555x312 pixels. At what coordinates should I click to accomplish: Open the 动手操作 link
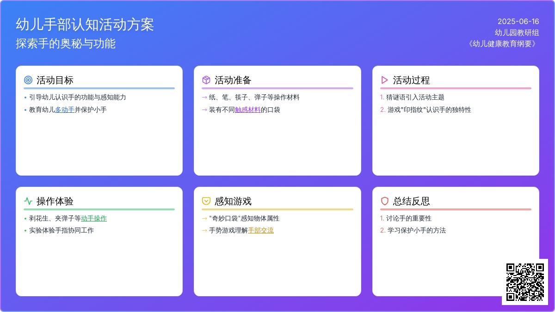click(x=94, y=218)
